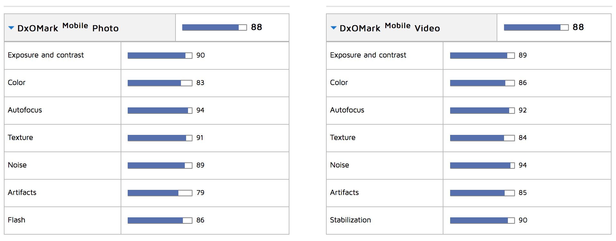Click the Video overall score bar

coord(536,27)
